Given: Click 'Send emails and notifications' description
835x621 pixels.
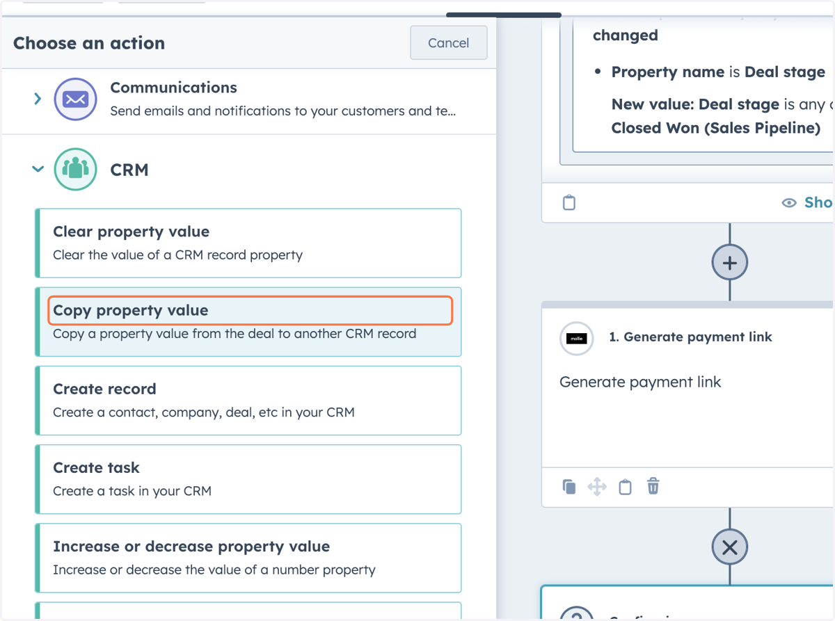Looking at the screenshot, I should [x=283, y=111].
